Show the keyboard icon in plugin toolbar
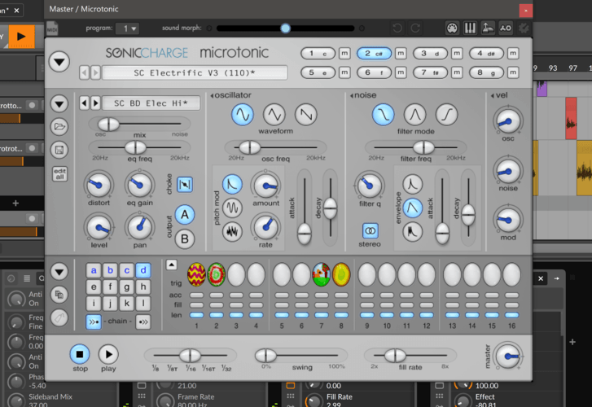Screen dimensions: 592x407 470,28
